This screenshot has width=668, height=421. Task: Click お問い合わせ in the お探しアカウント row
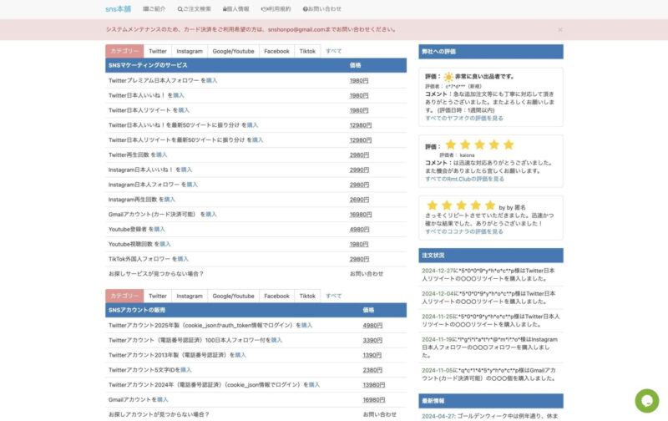point(380,414)
